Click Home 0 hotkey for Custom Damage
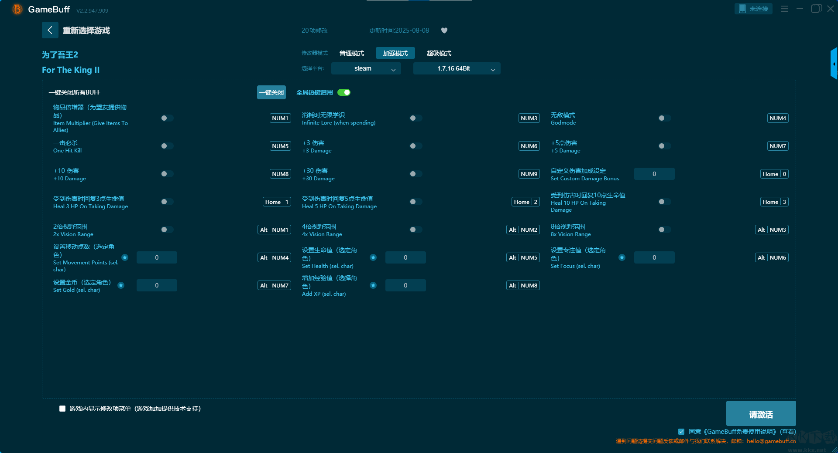838x453 pixels. tap(774, 174)
